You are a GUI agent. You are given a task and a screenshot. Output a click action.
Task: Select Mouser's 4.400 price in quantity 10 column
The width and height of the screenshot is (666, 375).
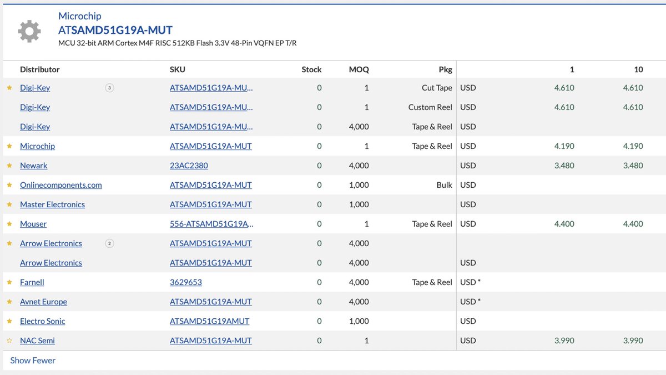pyautogui.click(x=633, y=224)
